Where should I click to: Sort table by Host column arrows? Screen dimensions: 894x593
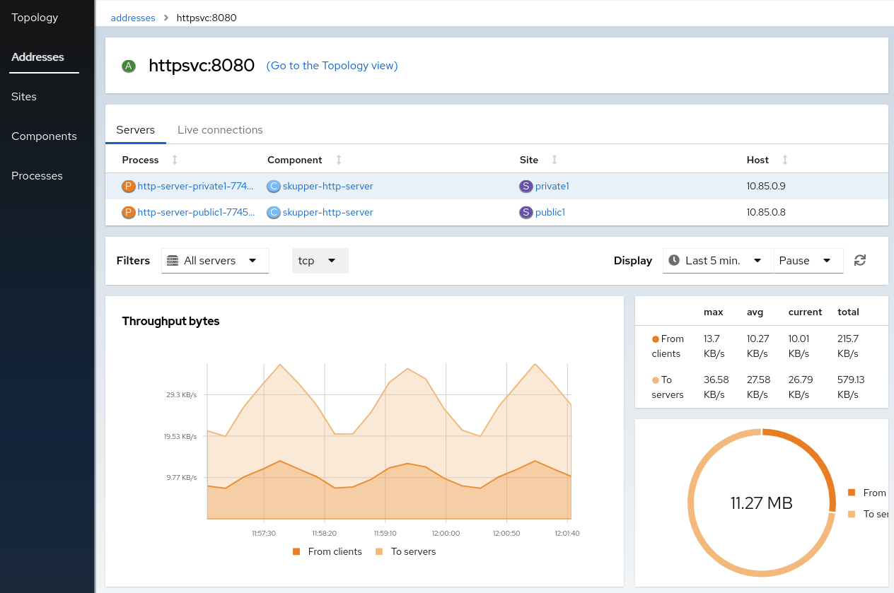coord(785,160)
